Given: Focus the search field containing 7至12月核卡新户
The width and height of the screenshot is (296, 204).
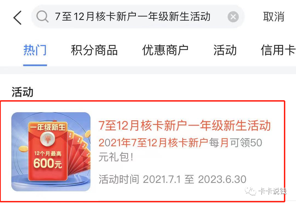Looking at the screenshot, I should [138, 16].
